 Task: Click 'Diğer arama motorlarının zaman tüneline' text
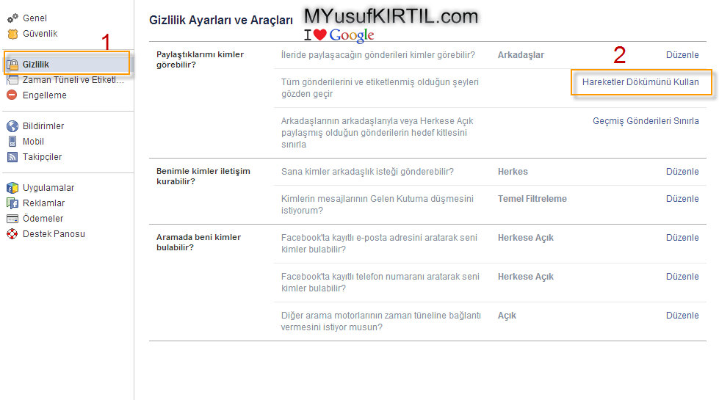point(380,321)
